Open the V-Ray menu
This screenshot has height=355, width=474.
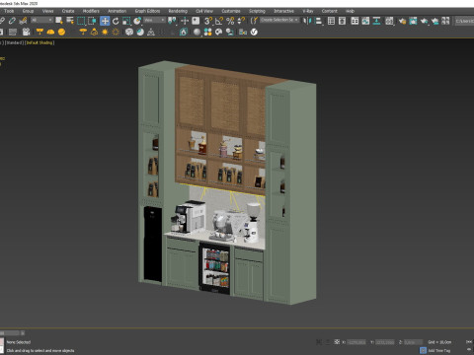[308, 11]
